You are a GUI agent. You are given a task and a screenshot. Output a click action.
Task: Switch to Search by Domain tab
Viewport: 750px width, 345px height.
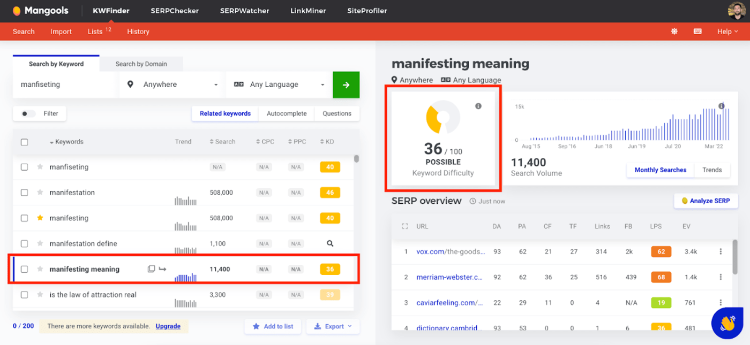[141, 64]
